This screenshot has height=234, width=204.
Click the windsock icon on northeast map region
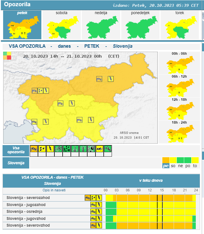click(x=99, y=79)
